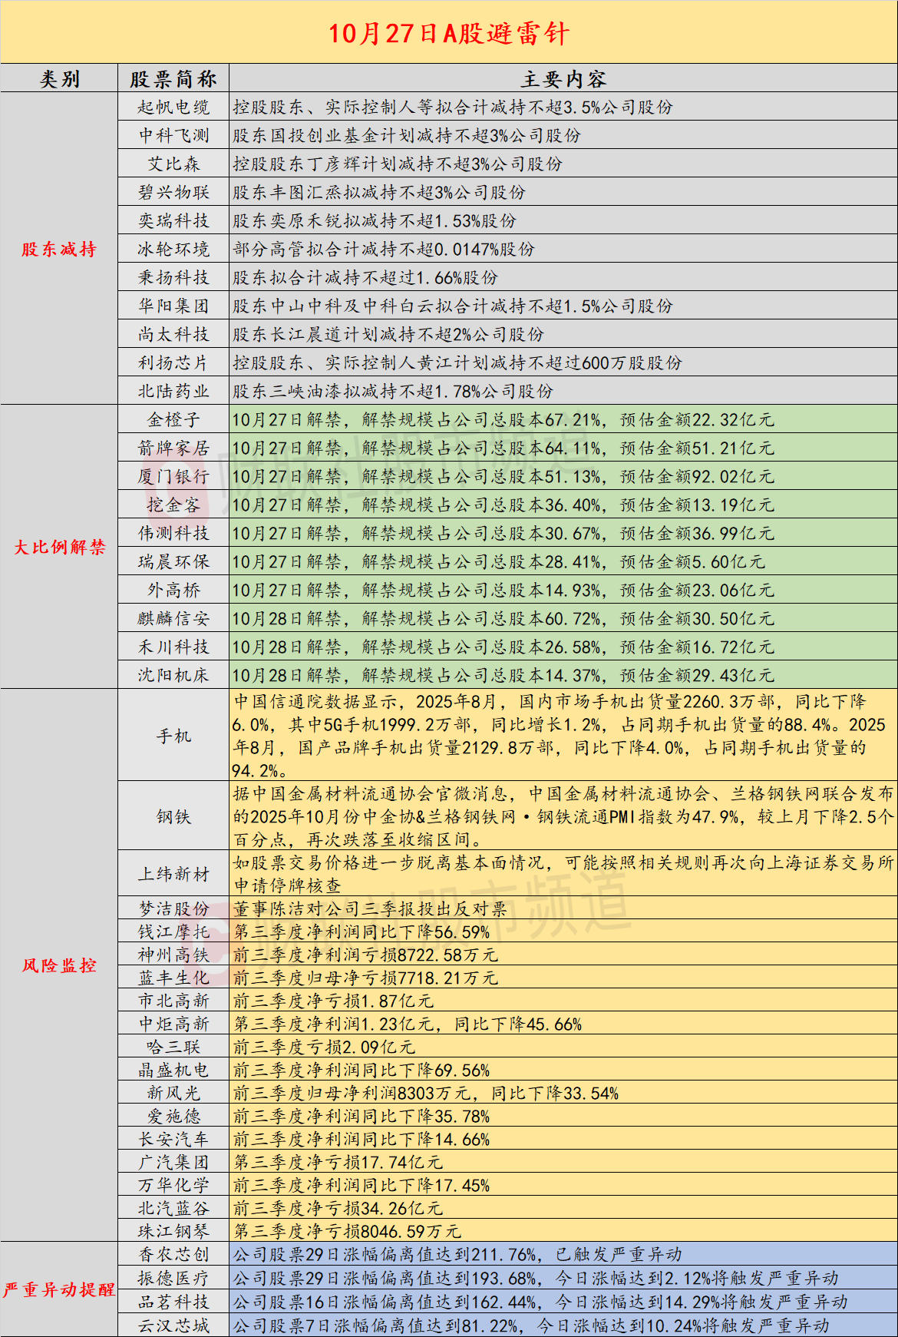
Task: Select stock name "广汽集团"
Action: click(x=173, y=1163)
